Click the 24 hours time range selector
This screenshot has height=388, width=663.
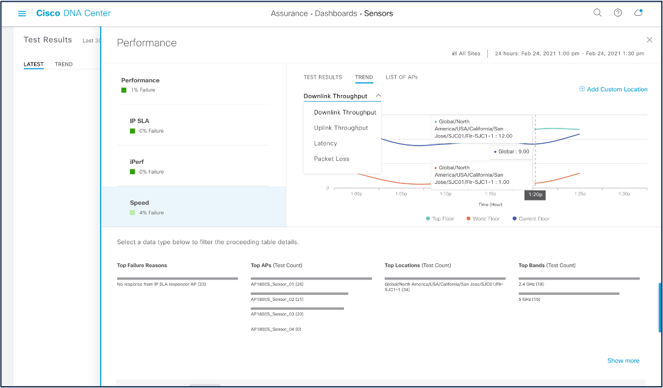coord(569,54)
